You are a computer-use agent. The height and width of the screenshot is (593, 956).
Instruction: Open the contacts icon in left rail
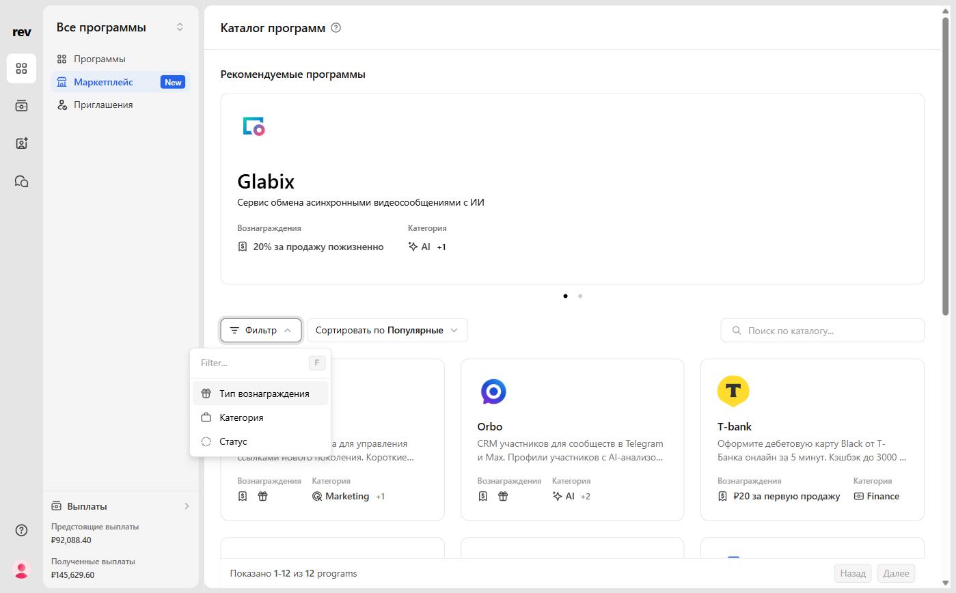click(21, 143)
